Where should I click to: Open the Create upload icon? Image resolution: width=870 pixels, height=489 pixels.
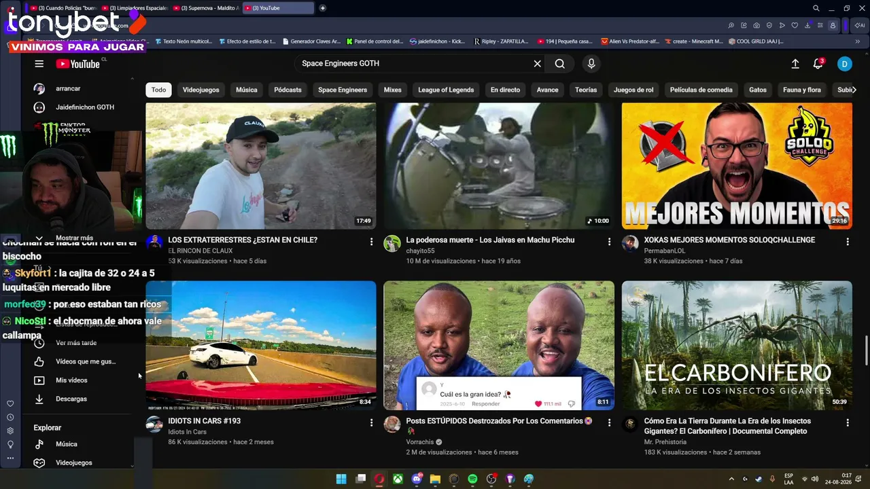click(x=795, y=64)
